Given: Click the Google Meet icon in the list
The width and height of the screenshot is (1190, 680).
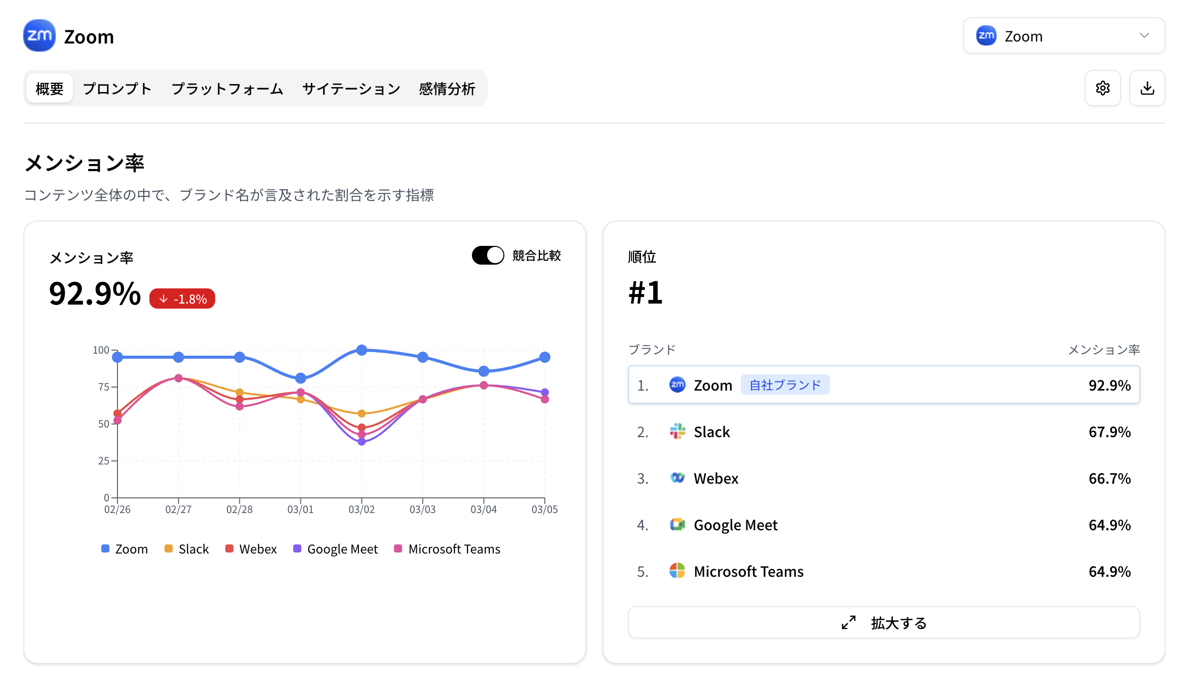Looking at the screenshot, I should click(677, 525).
